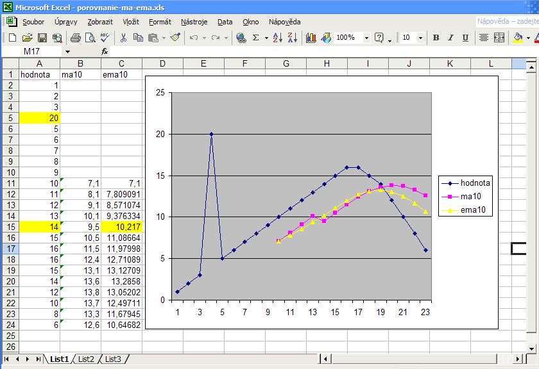Viewport: 539px width, 369px height.
Task: Click the Paste clipboard icon
Action: click(153, 37)
